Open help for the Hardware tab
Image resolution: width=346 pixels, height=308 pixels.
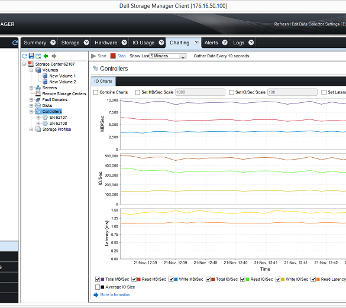pos(124,43)
